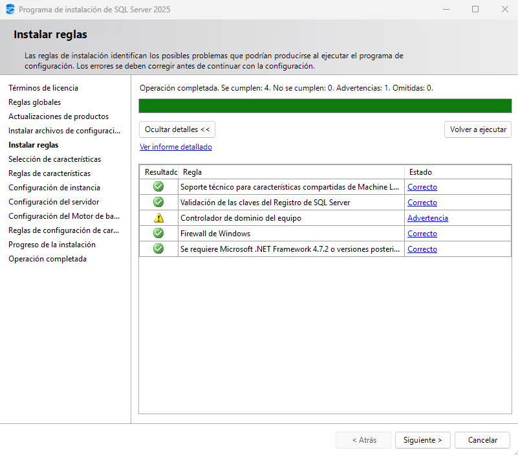
Task: Select rule text Controlador de dominio del equipo
Action: coord(241,218)
